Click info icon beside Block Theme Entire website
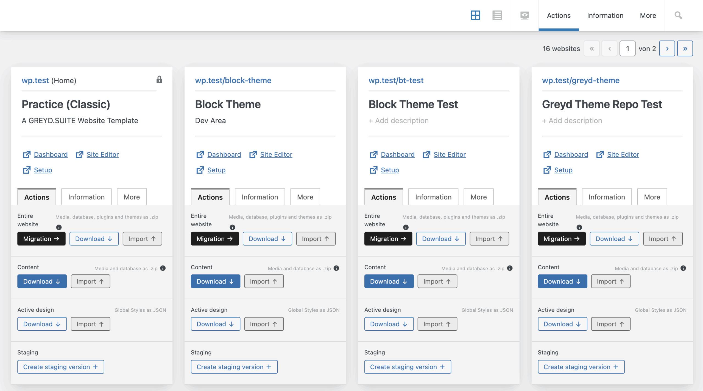The height and width of the screenshot is (391, 703). pos(232,227)
